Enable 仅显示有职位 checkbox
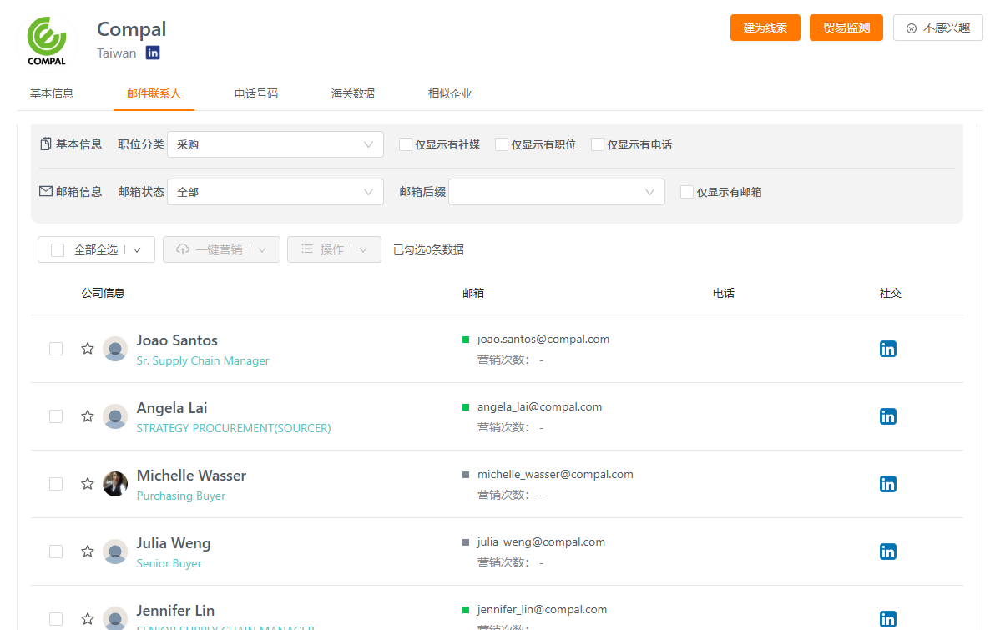Screen dimensions: 995x630 pos(502,144)
